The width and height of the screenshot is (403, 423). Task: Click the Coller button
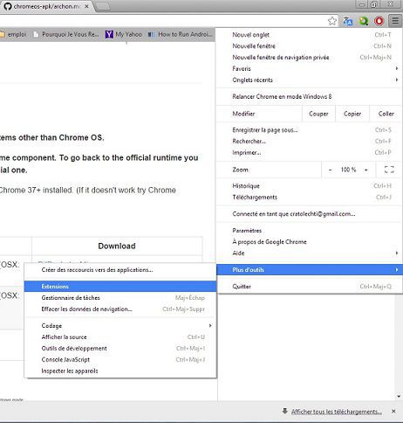click(x=386, y=114)
